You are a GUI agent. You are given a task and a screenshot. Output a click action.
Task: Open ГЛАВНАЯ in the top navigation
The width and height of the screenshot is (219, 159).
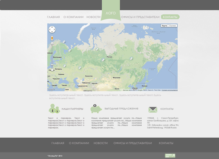(53, 17)
